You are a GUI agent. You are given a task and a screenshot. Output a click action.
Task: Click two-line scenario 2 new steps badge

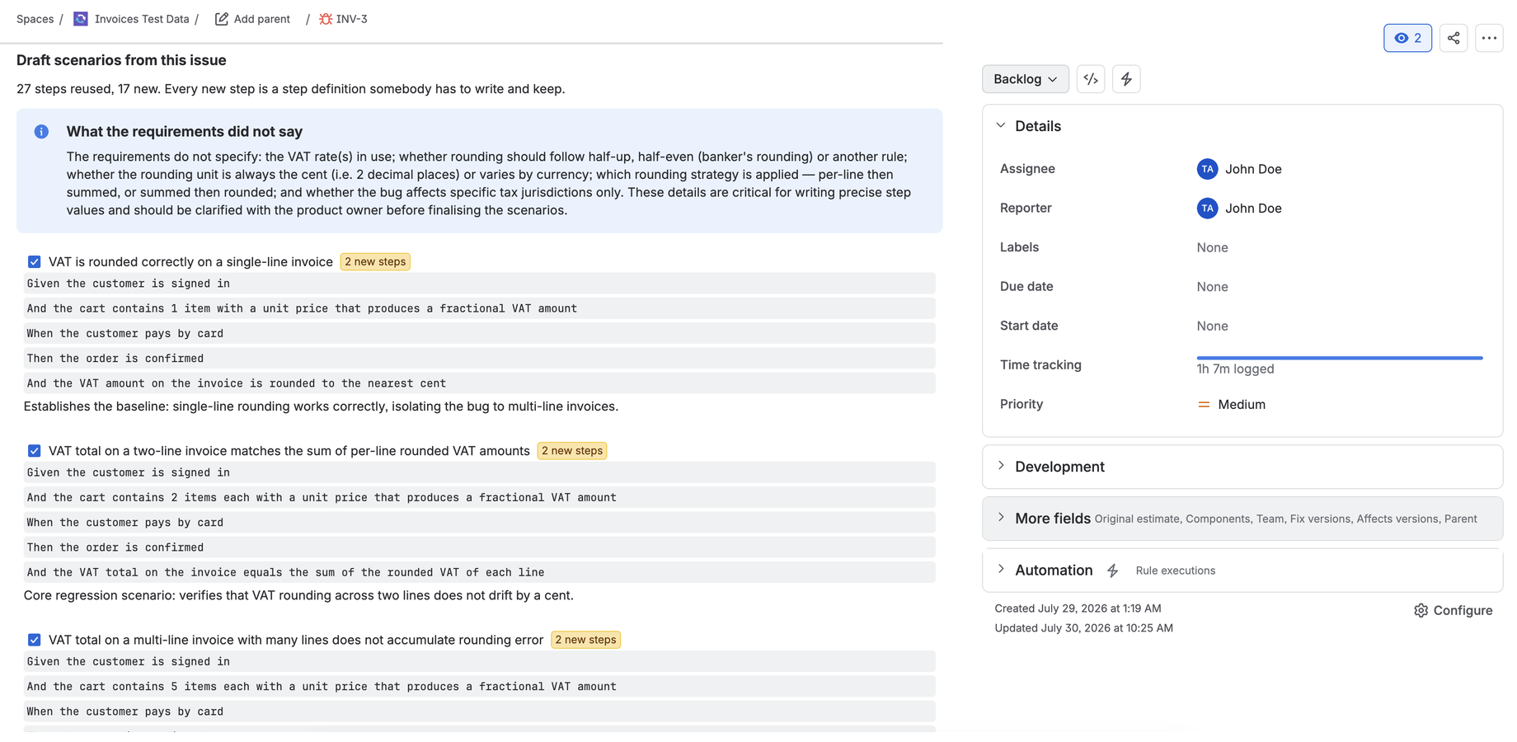pos(572,451)
